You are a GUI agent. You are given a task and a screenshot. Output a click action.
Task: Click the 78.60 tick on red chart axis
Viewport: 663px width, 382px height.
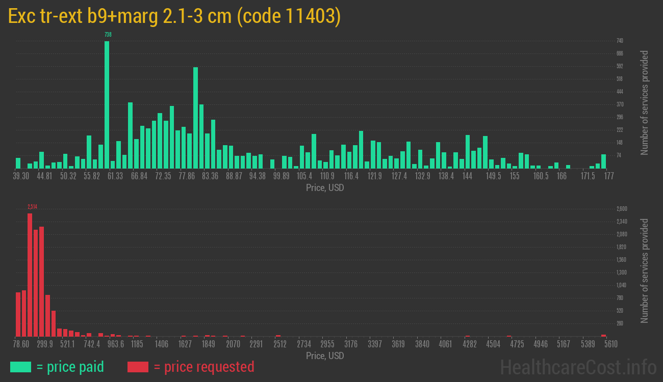pos(21,344)
